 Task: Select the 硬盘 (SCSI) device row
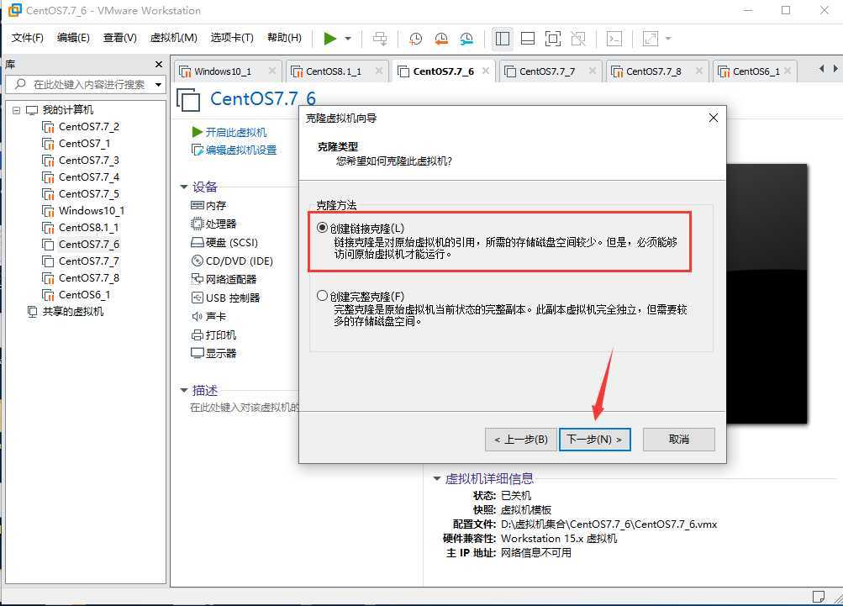[224, 243]
